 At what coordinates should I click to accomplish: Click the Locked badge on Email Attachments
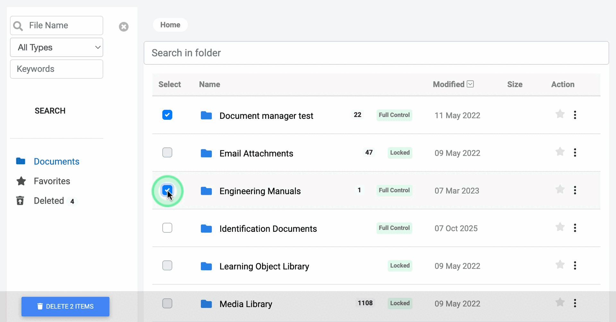coord(400,152)
